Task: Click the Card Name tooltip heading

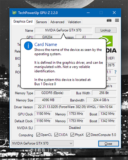Action: click(x=46, y=44)
